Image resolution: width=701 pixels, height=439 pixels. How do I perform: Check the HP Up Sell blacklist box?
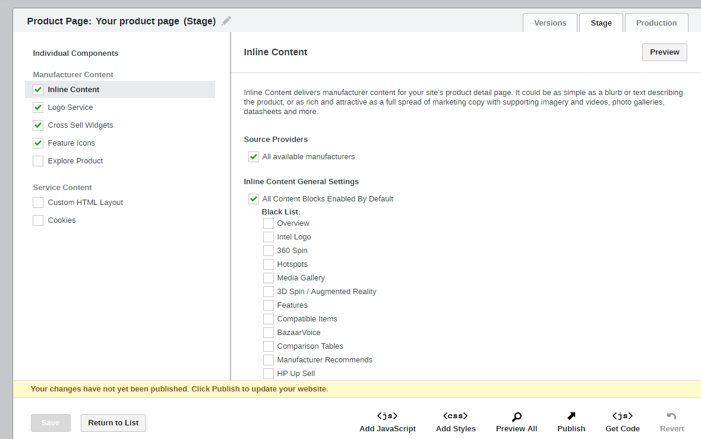coord(269,373)
